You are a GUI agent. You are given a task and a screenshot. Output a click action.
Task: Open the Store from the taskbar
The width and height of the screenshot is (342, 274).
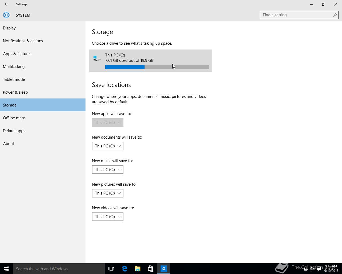click(x=150, y=269)
